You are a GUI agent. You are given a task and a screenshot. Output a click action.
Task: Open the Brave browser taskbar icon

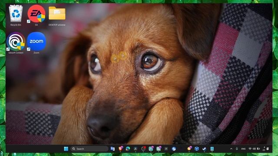coord(121,149)
